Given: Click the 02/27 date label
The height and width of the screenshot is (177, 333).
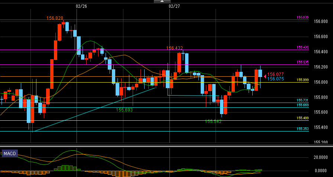Looking at the screenshot, I should coord(174,6).
